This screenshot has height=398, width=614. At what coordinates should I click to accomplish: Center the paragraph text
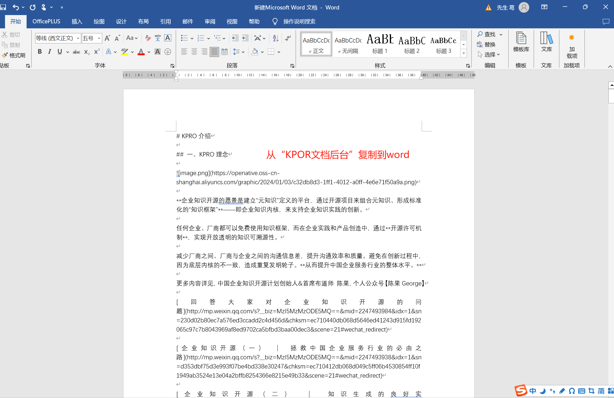194,52
